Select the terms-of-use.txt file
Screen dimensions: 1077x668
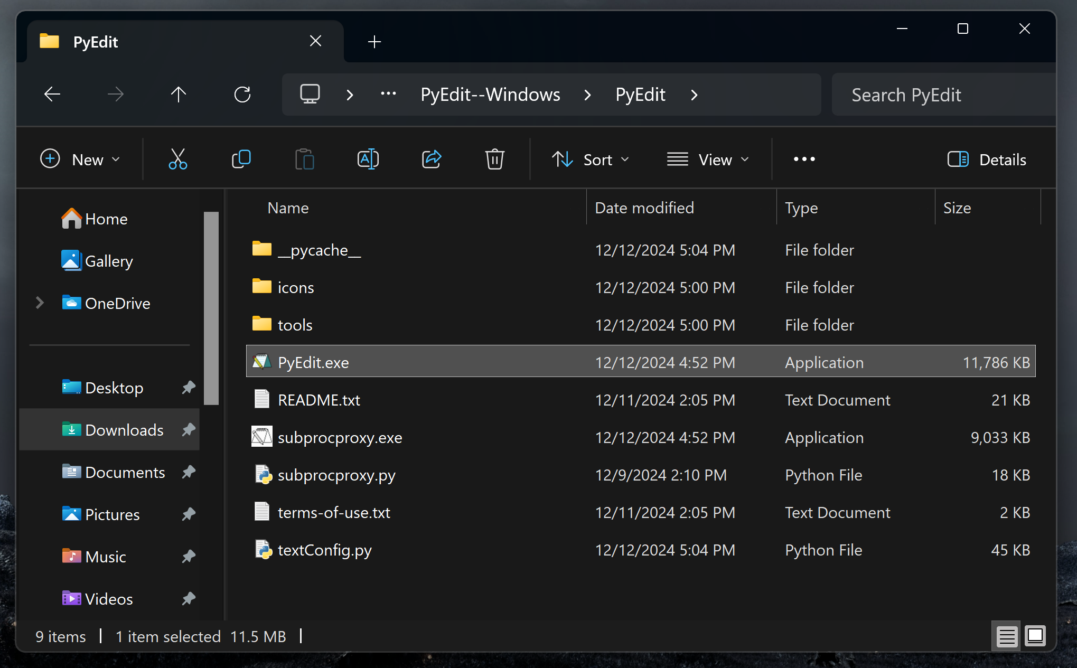tap(641, 512)
